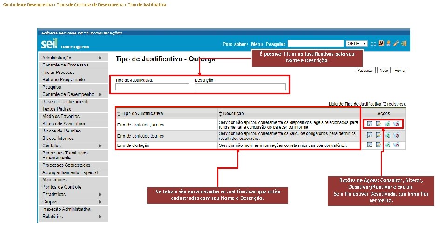Screen dimensions: 447x251
Task: Open the ORLE unit dropdown
Action: pos(356,44)
